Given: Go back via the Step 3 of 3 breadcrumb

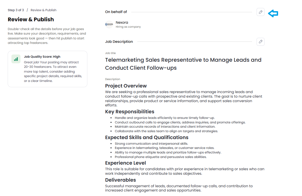Looking at the screenshot, I should (16, 10).
